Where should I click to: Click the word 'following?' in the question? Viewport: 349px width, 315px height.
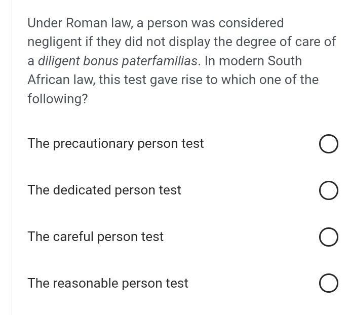click(57, 99)
